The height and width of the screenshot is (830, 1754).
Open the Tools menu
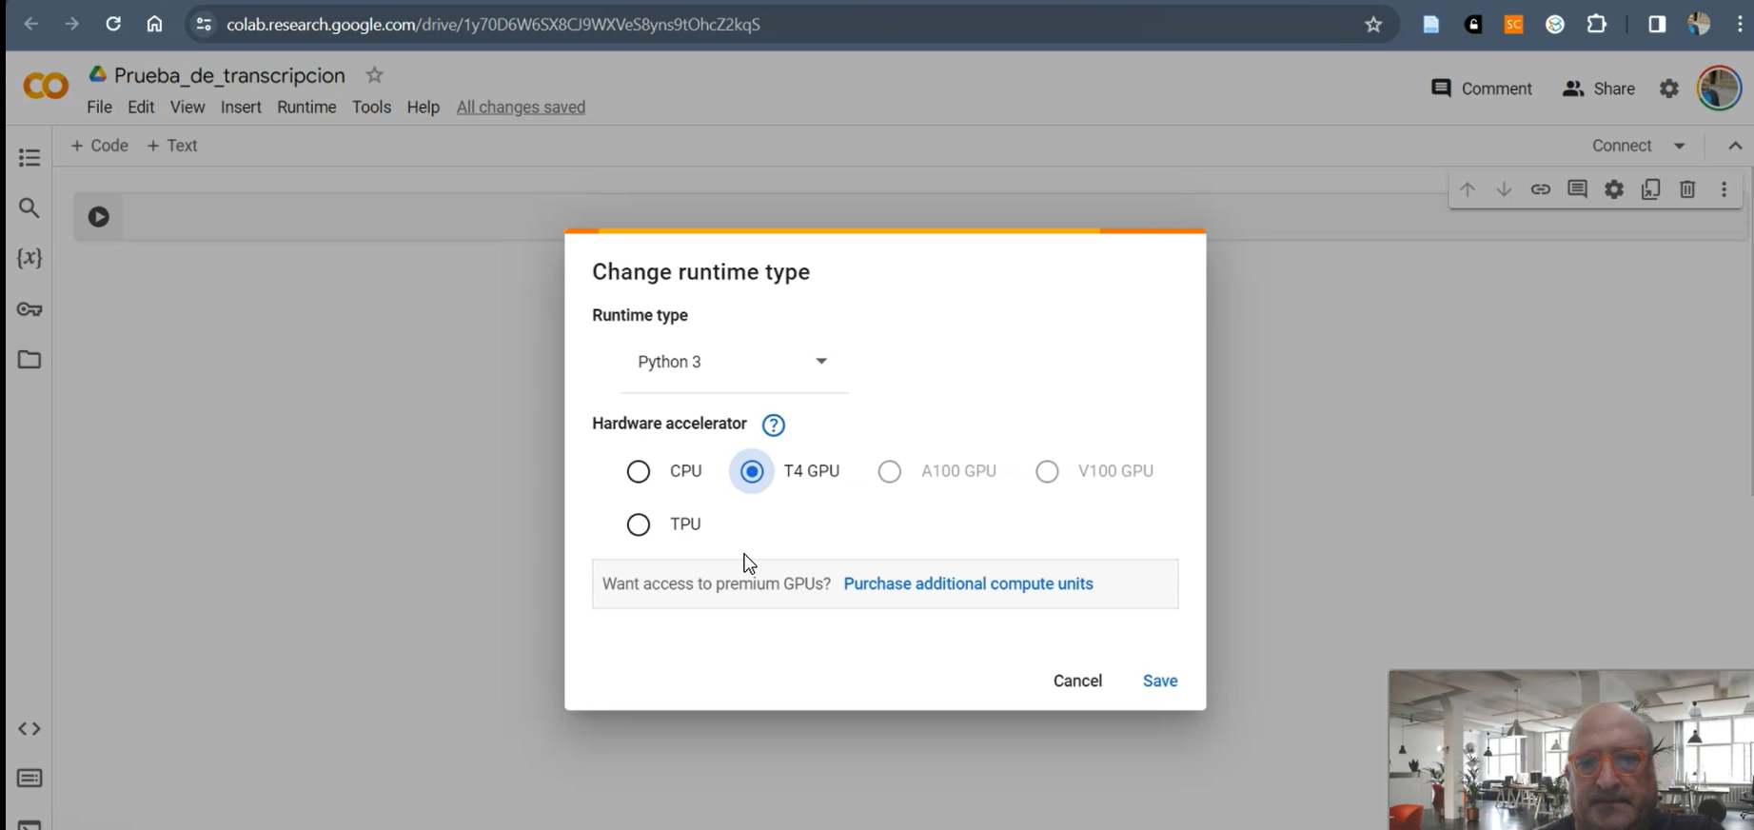click(371, 107)
